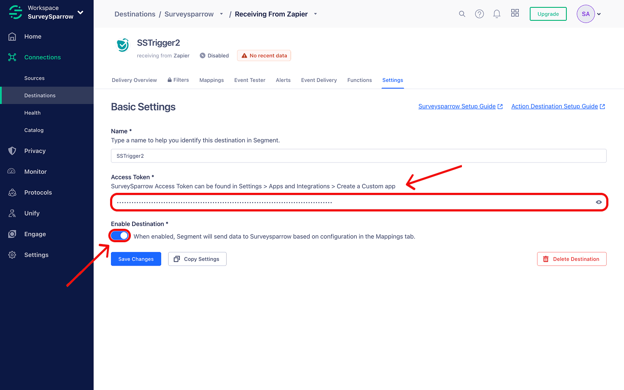Open Catalog under Connections
This screenshot has width=624, height=390.
click(34, 130)
